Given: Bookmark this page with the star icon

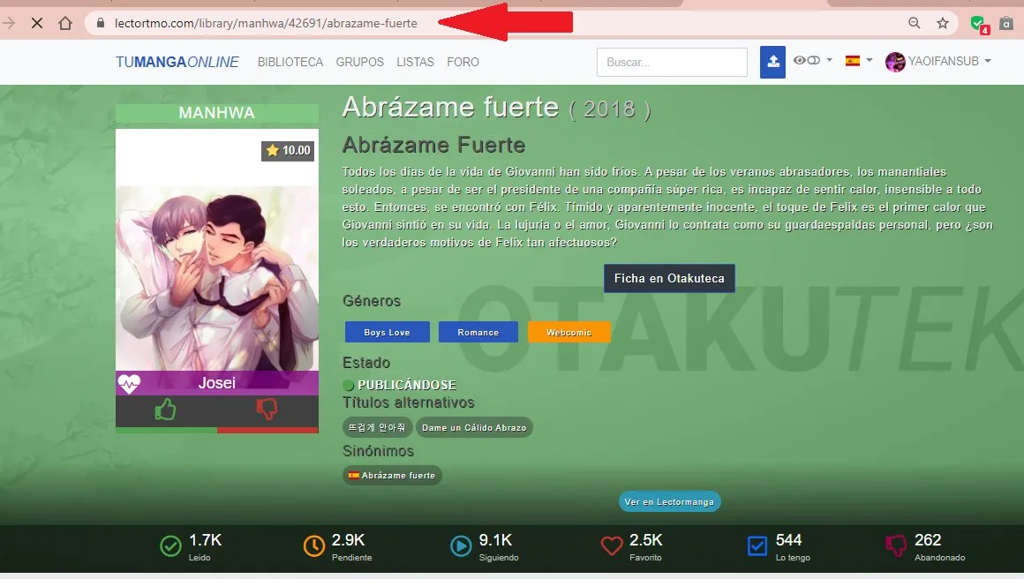Looking at the screenshot, I should [x=943, y=24].
